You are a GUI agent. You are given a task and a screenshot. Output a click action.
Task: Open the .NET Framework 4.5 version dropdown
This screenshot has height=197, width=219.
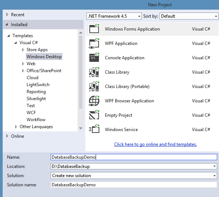[x=114, y=16]
